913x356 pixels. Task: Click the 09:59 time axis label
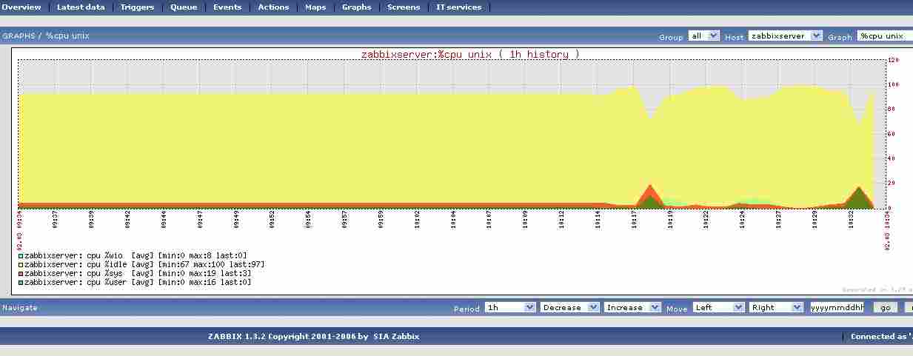click(x=381, y=220)
